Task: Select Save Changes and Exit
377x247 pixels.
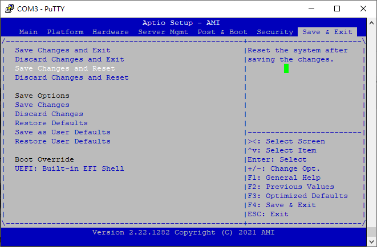Action: coord(63,50)
